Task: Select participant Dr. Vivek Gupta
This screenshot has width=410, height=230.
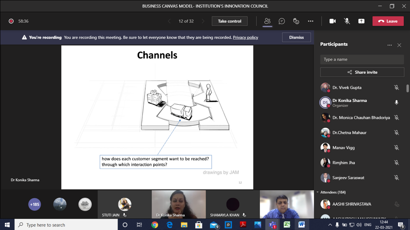Action: tap(362, 88)
